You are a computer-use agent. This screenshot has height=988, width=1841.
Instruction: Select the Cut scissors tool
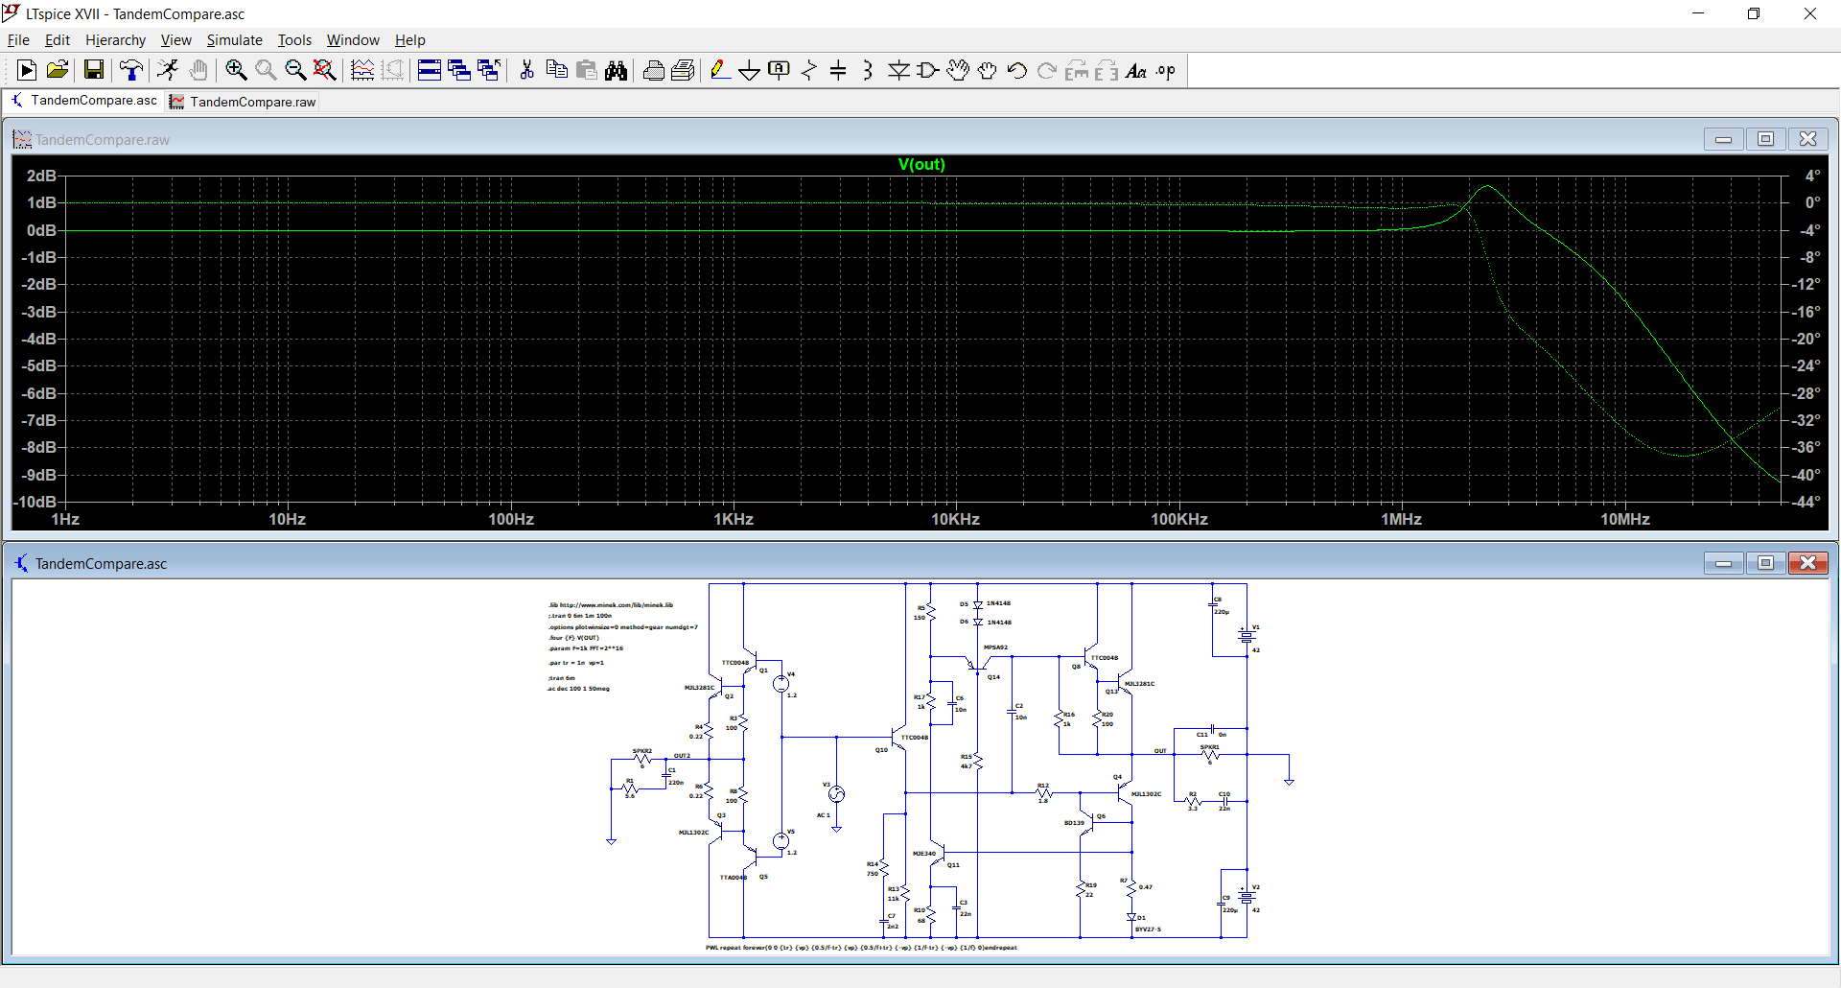point(526,70)
